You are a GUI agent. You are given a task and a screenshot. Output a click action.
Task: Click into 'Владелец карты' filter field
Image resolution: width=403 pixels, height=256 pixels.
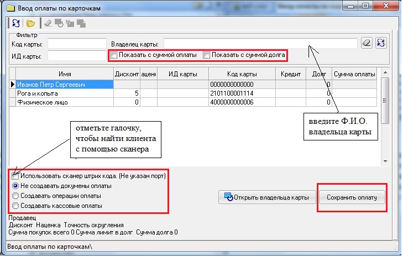click(x=260, y=44)
